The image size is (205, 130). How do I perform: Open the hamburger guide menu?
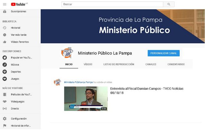pos(4,4)
